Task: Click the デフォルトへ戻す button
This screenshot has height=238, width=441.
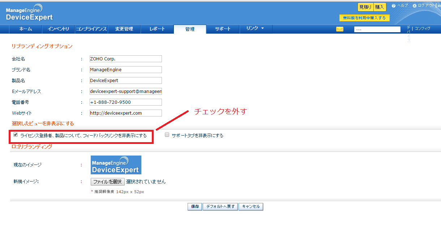Action: click(220, 207)
